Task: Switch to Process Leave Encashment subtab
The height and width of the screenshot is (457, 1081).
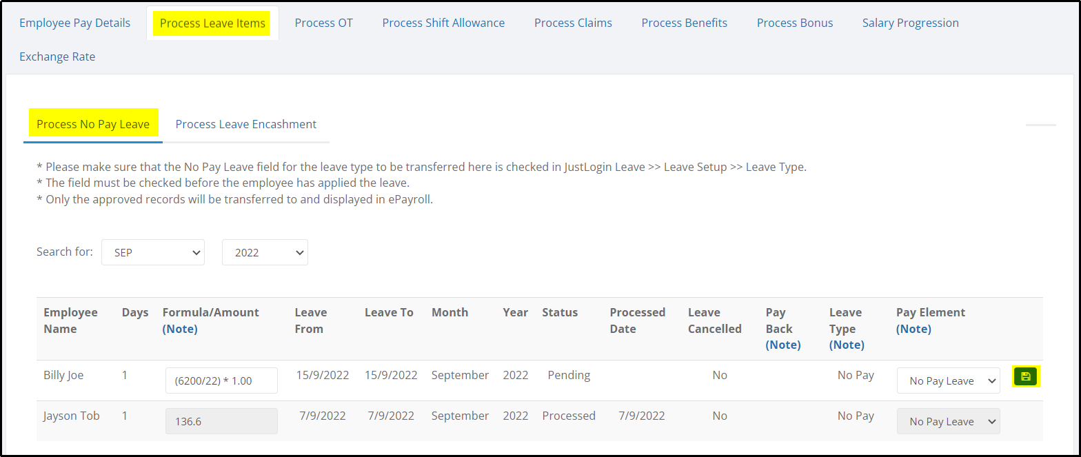Action: pos(245,124)
